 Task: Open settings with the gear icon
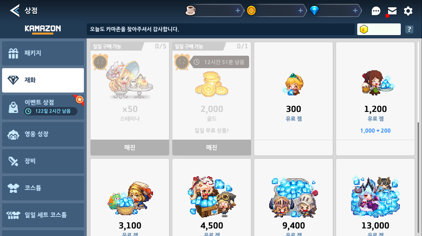[408, 11]
